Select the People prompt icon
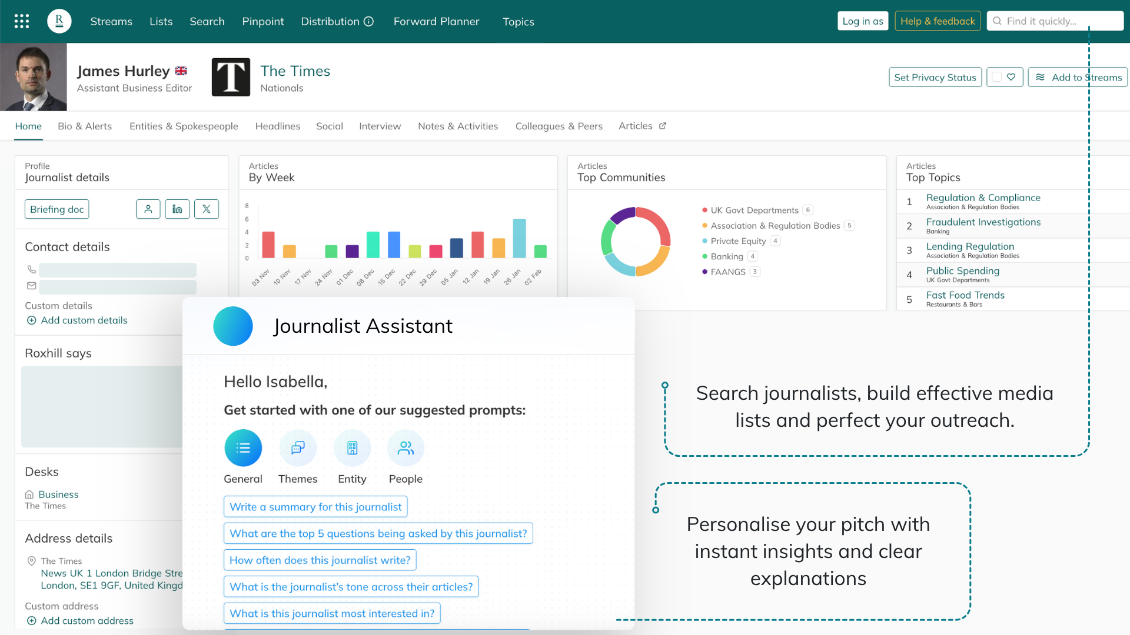This screenshot has width=1130, height=635. pyautogui.click(x=406, y=448)
